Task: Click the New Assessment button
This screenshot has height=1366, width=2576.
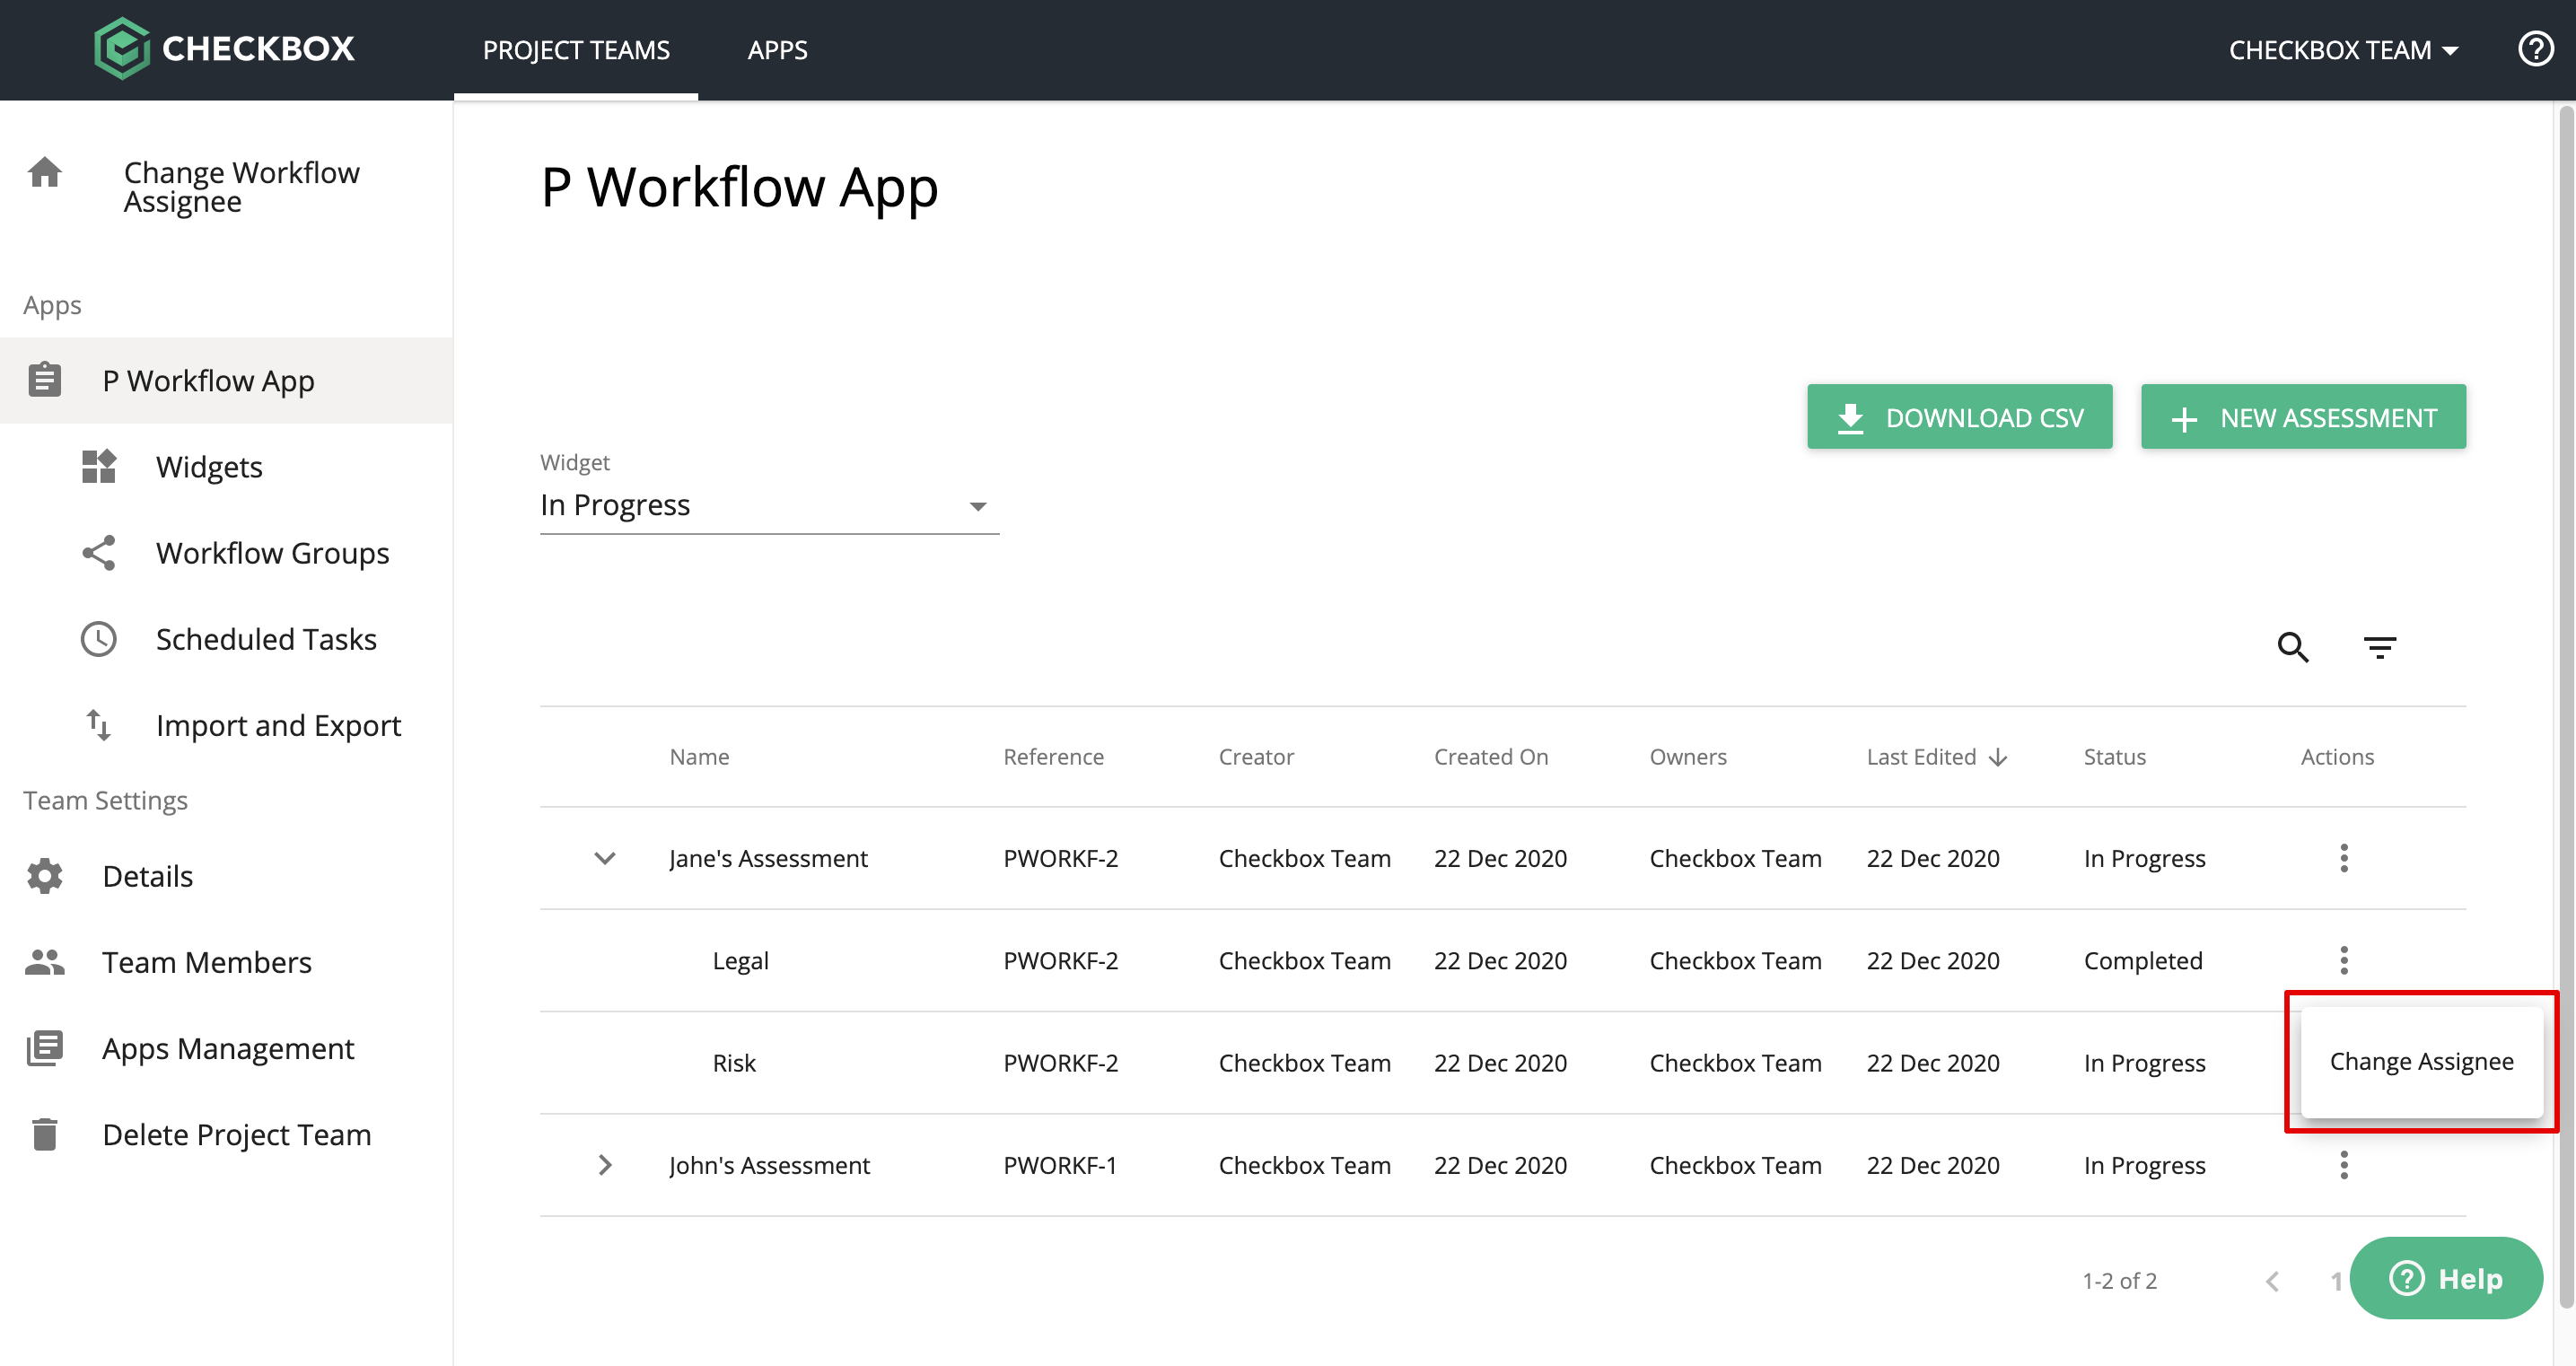Action: pos(2303,416)
